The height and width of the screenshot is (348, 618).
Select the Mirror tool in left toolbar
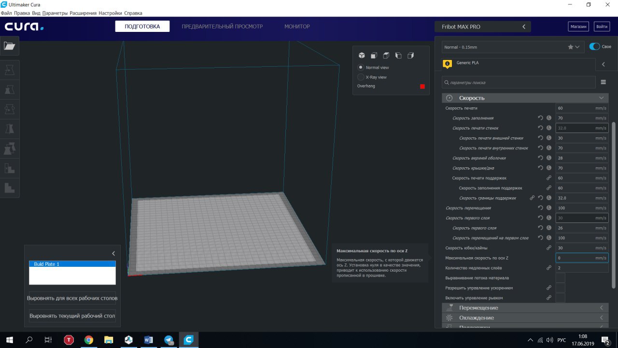(10, 129)
